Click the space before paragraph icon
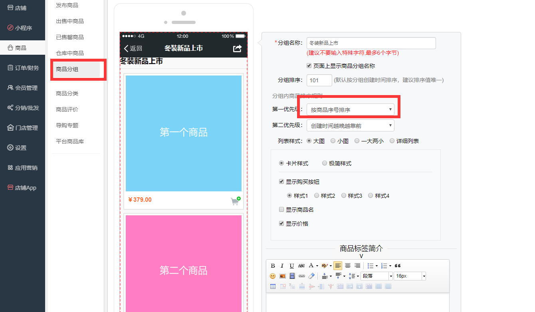The width and height of the screenshot is (535, 312). point(325,276)
